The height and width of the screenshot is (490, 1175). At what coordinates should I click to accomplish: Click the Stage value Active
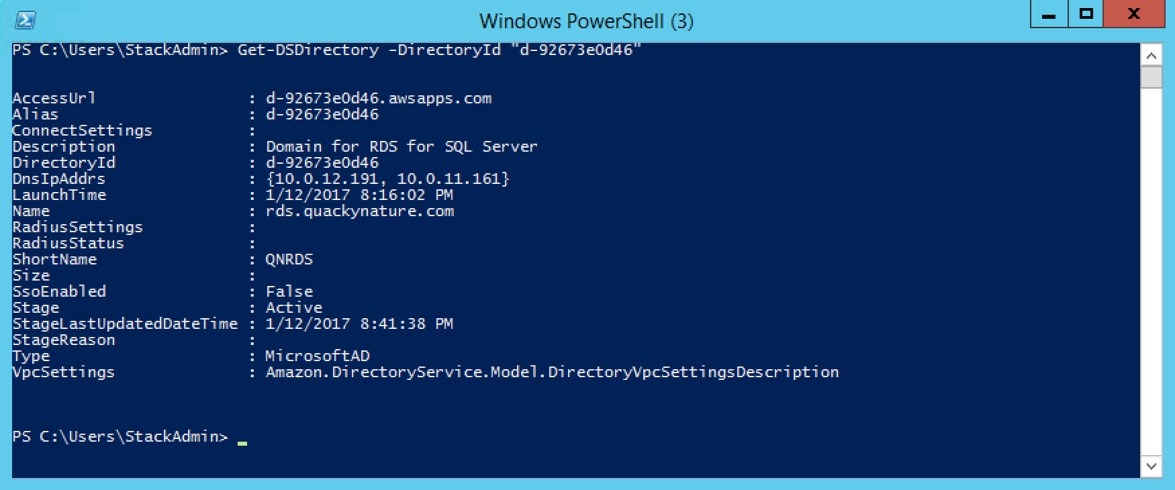pos(294,307)
